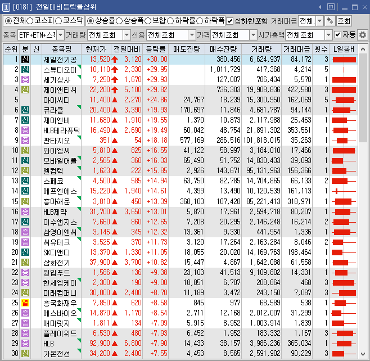Image resolution: width=370 pixels, height=361 pixels.
Task: Click the 신 badge icon for 와이엠씨
Action: pos(25,150)
